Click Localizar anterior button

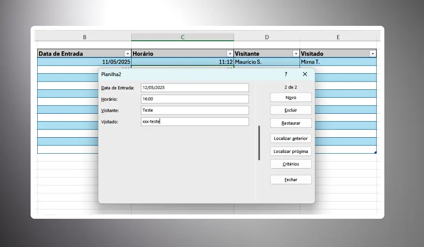click(291, 138)
